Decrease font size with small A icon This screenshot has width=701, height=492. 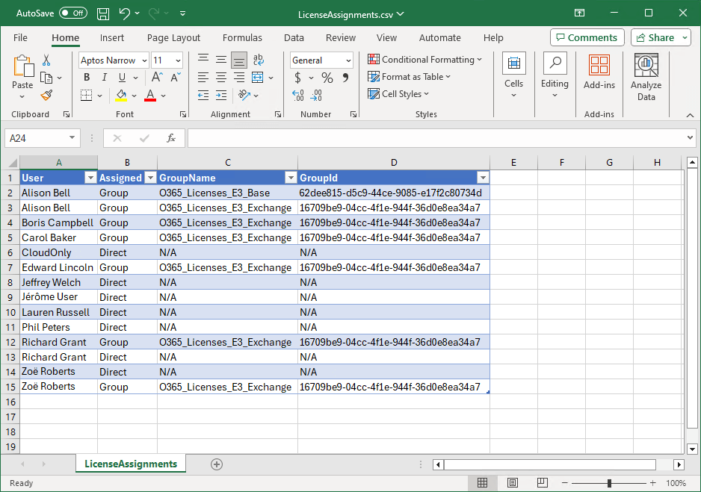coord(175,77)
